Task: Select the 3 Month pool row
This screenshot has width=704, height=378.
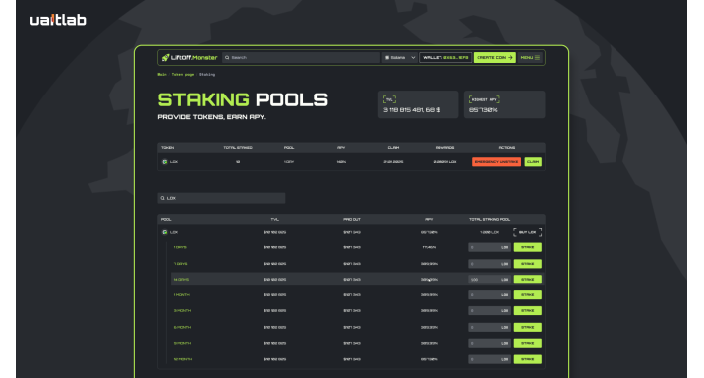Action: pos(357,310)
